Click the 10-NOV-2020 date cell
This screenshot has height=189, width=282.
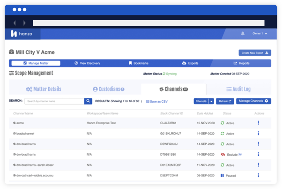click(x=206, y=123)
